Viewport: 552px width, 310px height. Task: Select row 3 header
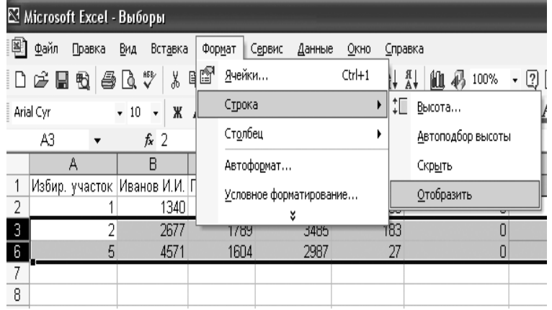[x=17, y=230]
